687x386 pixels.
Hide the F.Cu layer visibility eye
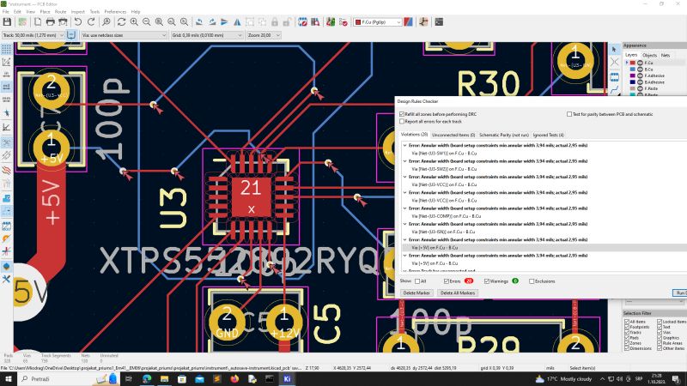point(640,63)
